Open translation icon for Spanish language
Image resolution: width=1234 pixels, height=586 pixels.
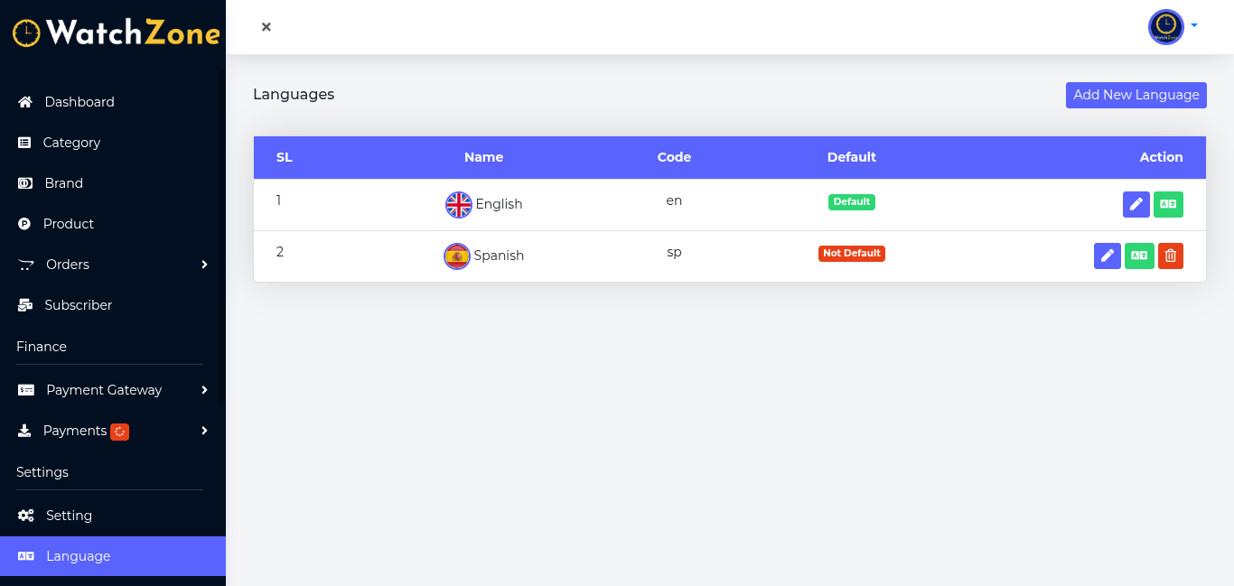pyautogui.click(x=1139, y=256)
